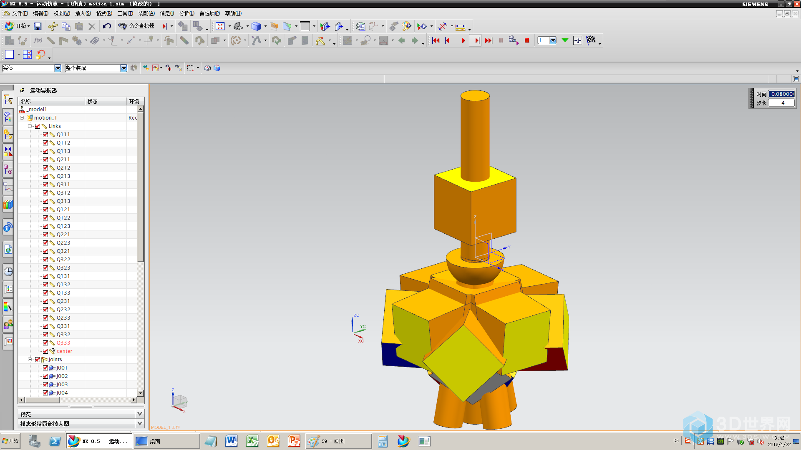
Task: Open the 分析 menu
Action: pos(187,13)
